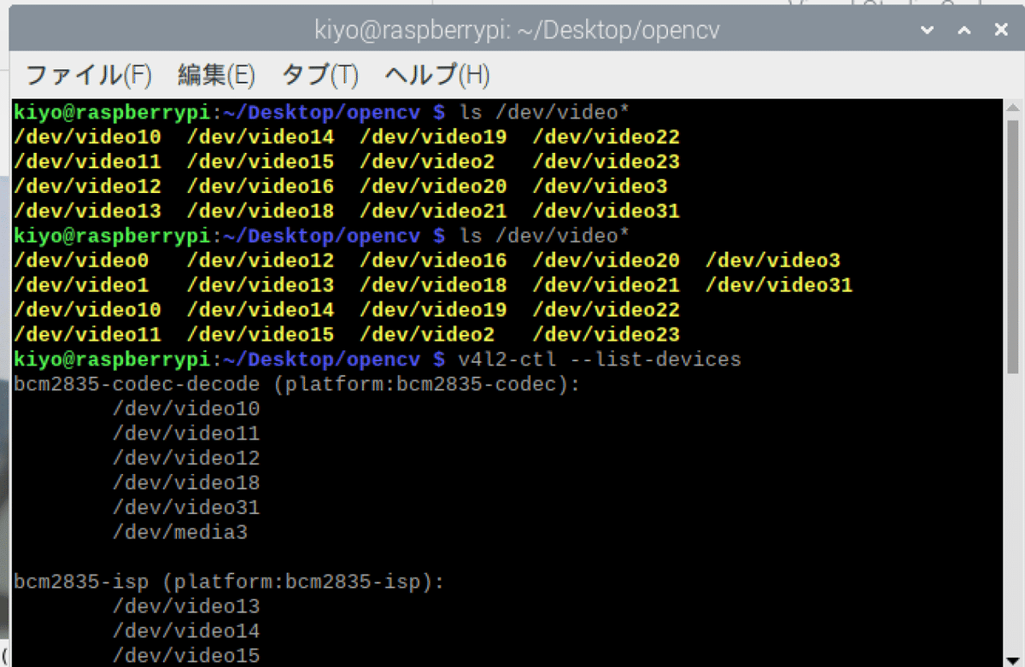Click the second ls /dev/video* command

click(x=544, y=236)
